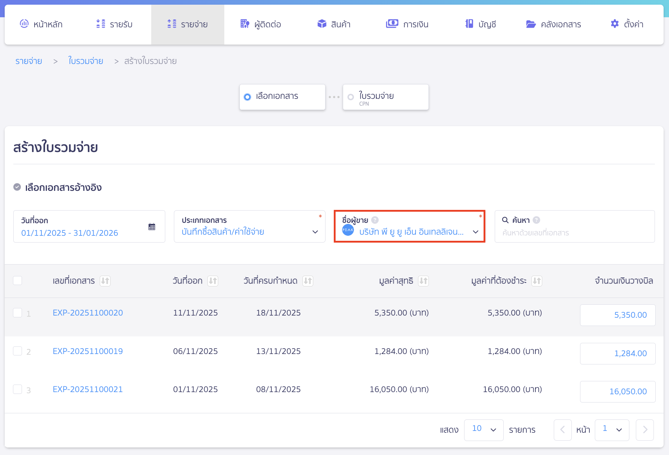
Task: Sort by amount payable column icon
Action: pyautogui.click(x=537, y=281)
